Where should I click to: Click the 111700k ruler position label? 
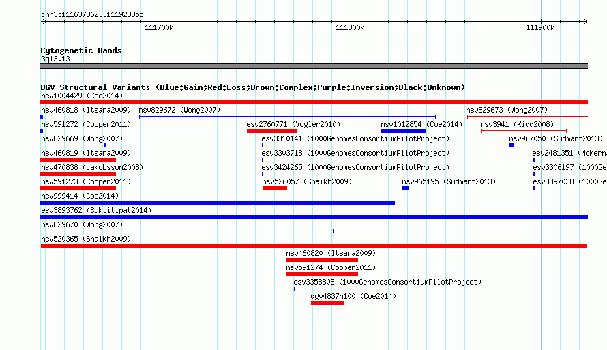coord(159,27)
